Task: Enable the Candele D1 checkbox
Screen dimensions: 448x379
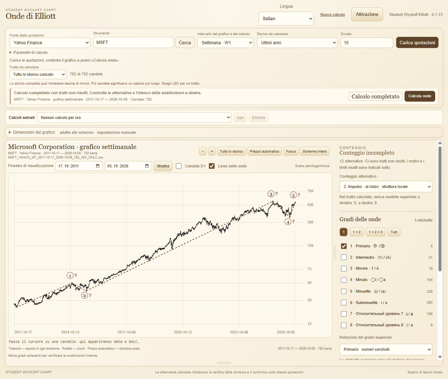Action: [x=179, y=166]
